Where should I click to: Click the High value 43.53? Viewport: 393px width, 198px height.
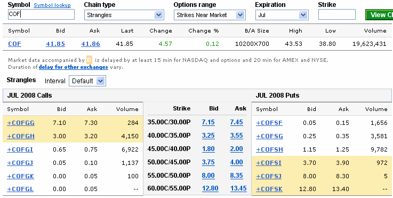293,44
